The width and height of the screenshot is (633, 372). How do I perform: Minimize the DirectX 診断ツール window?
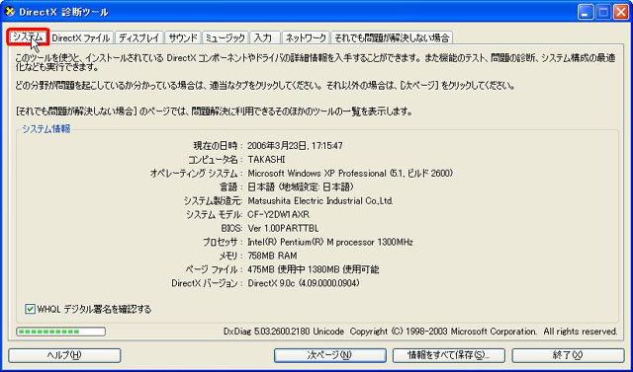(x=586, y=12)
